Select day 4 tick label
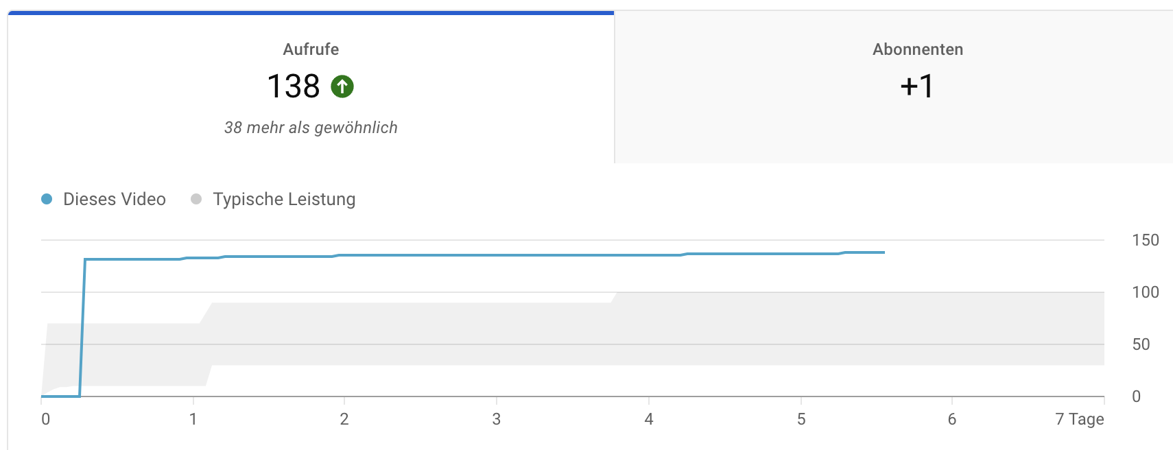The height and width of the screenshot is (450, 1173). tap(649, 419)
